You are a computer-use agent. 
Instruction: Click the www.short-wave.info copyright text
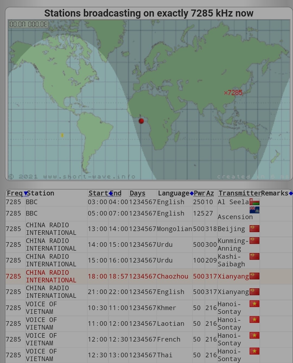point(72,177)
